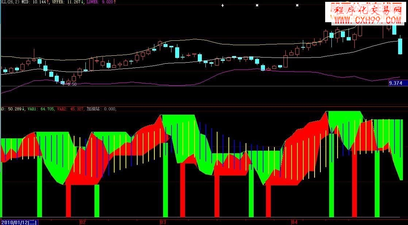This screenshot has width=408, height=225.
Task: Jump to the 02 month marker
Action: click(x=82, y=222)
